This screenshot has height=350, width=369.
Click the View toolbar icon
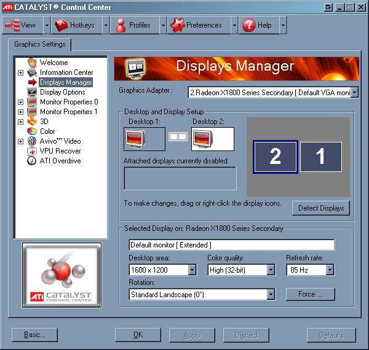coord(12,25)
